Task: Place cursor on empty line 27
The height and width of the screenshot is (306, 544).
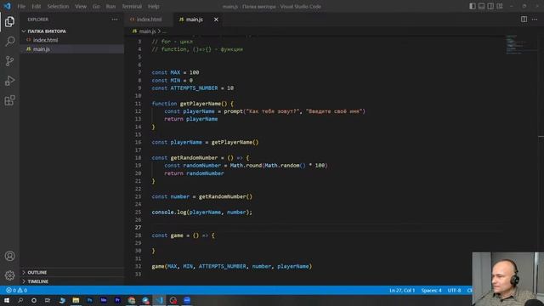Action: pos(326,228)
